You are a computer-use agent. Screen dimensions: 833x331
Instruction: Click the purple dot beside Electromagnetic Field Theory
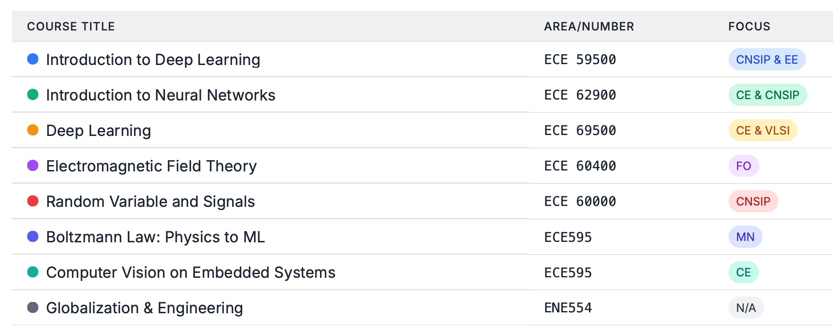tap(33, 165)
